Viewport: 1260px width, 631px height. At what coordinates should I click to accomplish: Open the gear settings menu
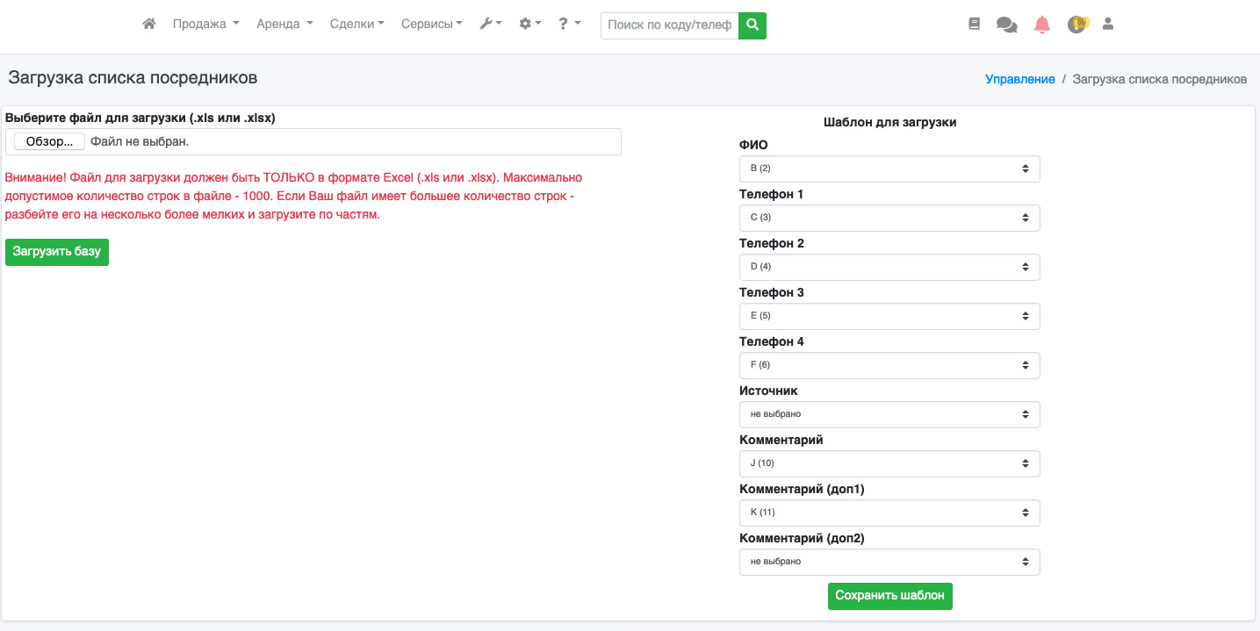point(529,25)
